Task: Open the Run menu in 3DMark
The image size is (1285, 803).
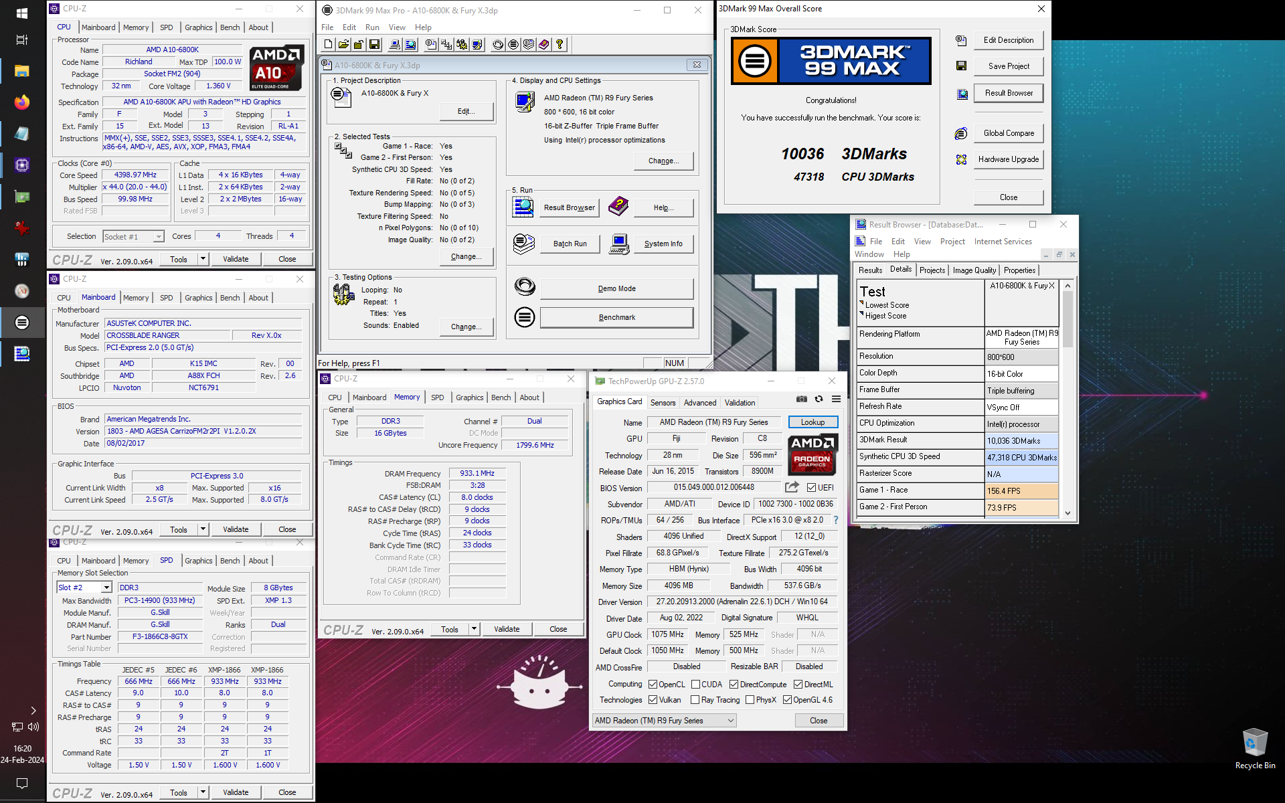Action: tap(372, 27)
